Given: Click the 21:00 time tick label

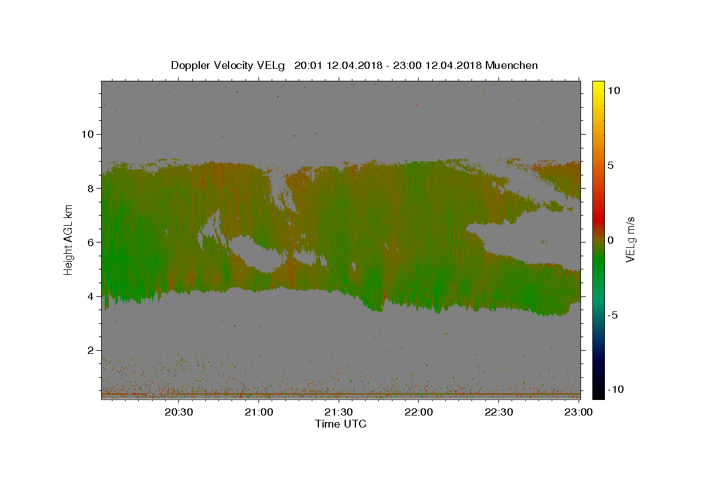Looking at the screenshot, I should click(259, 413).
